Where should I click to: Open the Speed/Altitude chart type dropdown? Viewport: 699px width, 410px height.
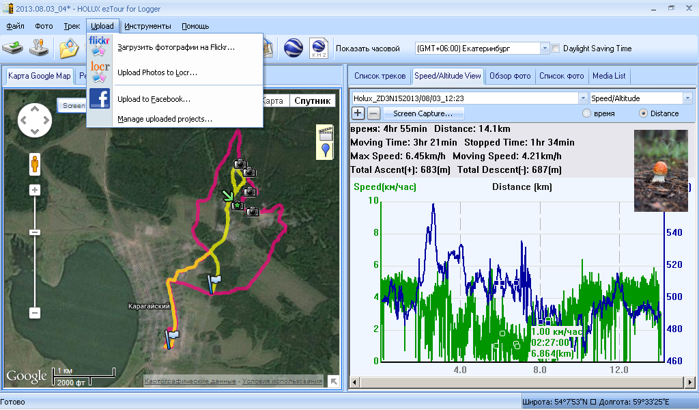687,98
